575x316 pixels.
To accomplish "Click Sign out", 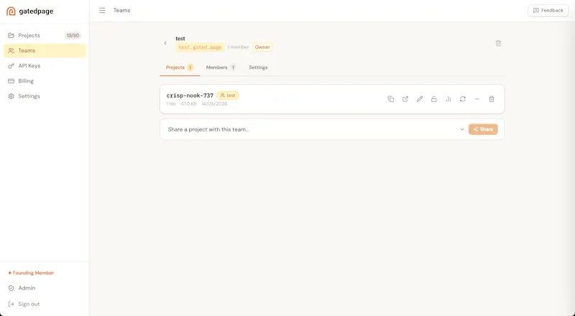I will (45, 304).
